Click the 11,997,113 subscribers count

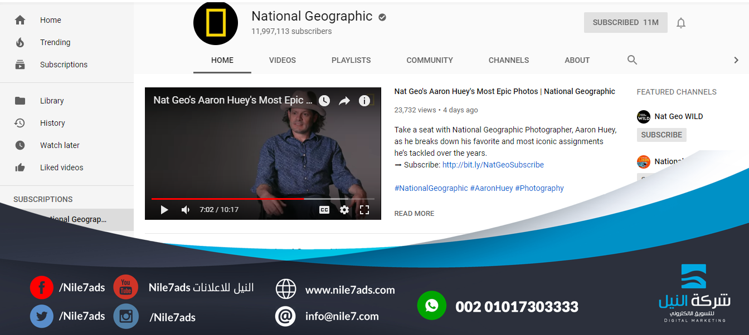pyautogui.click(x=291, y=31)
